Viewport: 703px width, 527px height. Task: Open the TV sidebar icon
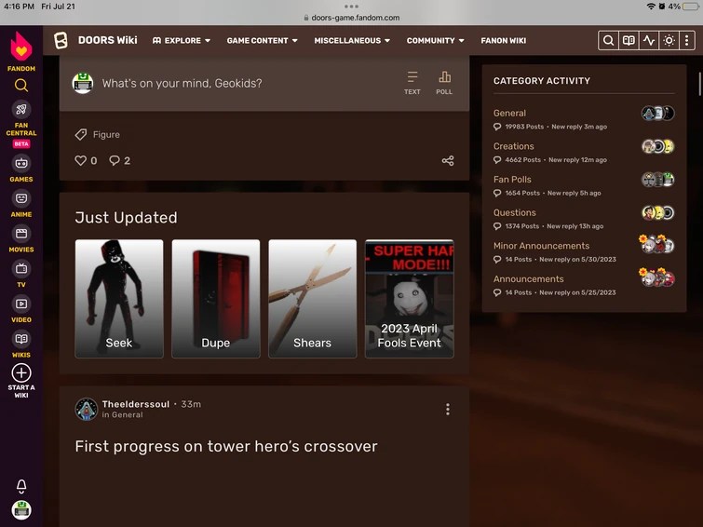(21, 269)
